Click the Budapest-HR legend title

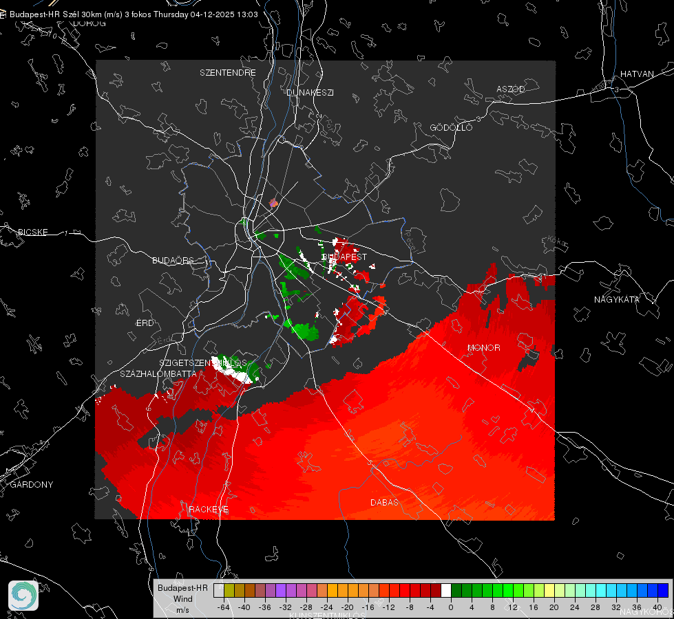pos(182,588)
